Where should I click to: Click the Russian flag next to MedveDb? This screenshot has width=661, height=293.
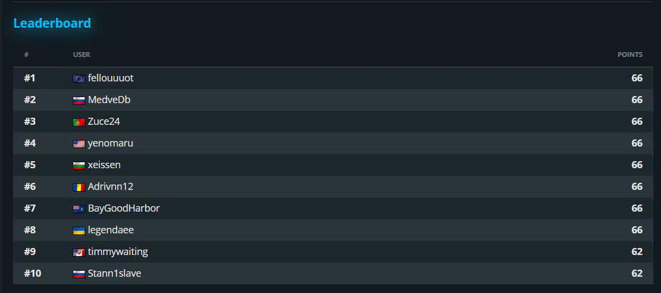coord(79,100)
